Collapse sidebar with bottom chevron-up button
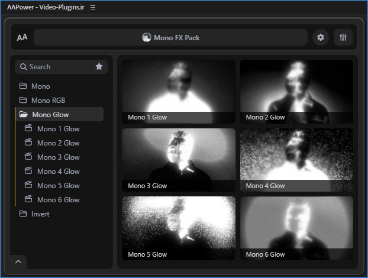The width and height of the screenshot is (368, 278). [18, 262]
